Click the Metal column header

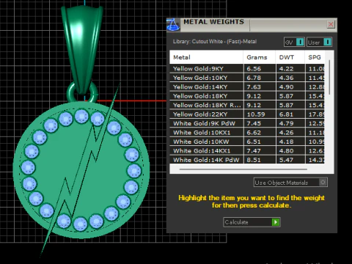click(206, 57)
